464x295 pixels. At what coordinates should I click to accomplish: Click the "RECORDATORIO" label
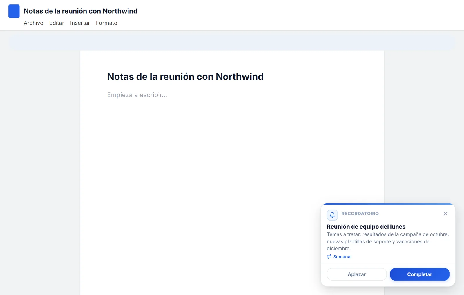pyautogui.click(x=360, y=214)
